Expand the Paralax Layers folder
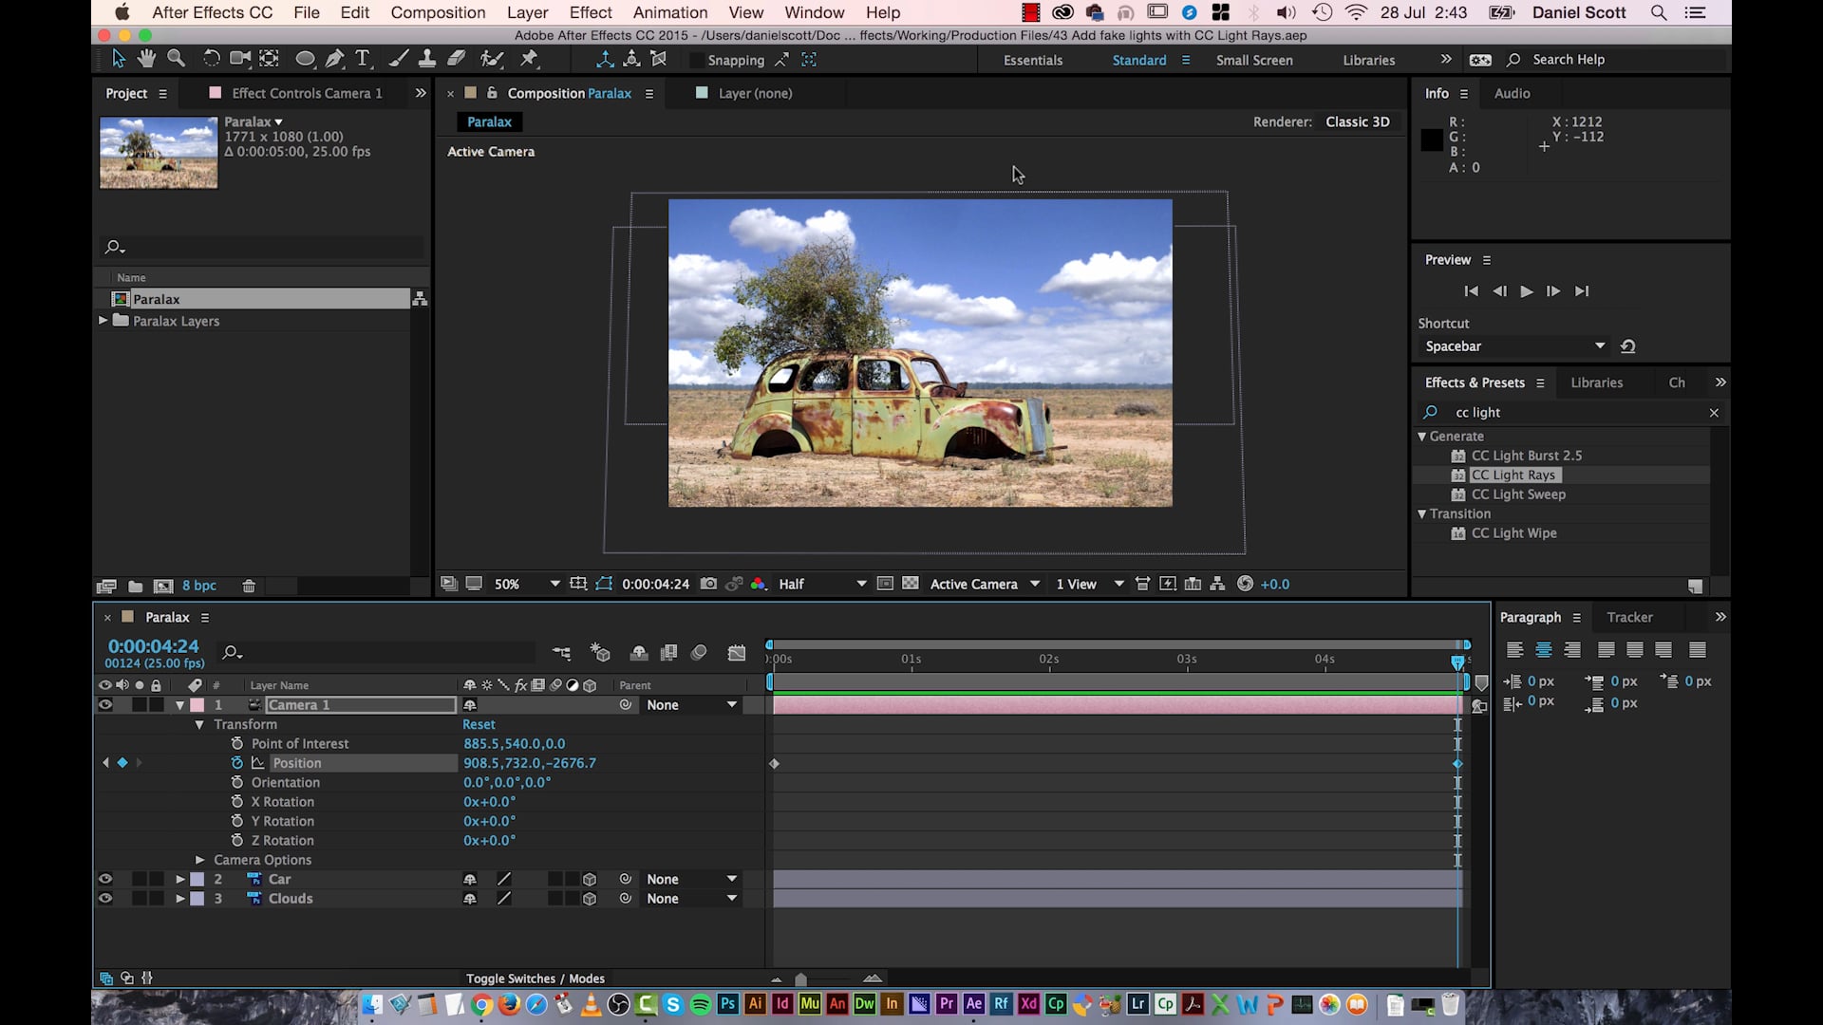 coord(103,321)
